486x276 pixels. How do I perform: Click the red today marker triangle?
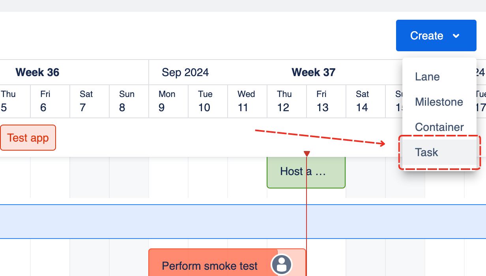coord(307,153)
